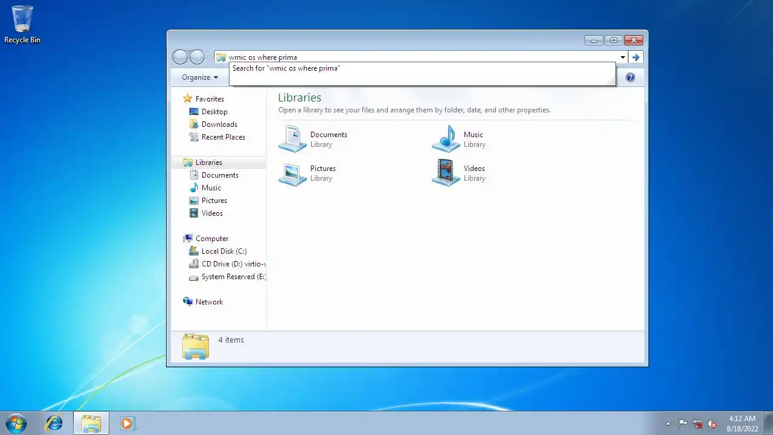Open Local Disk (C:)
Image resolution: width=773 pixels, height=435 pixels.
click(x=224, y=251)
